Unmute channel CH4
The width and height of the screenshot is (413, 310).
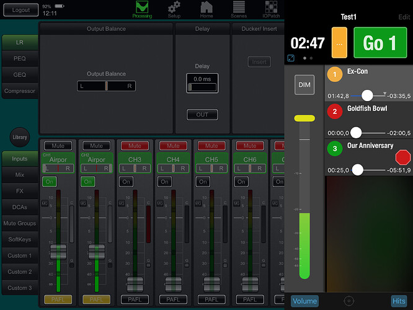click(x=173, y=146)
